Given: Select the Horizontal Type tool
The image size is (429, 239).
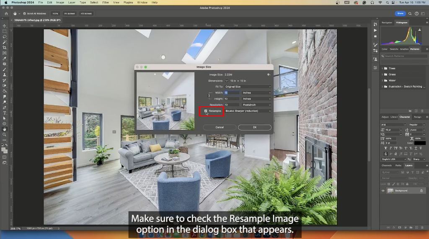Looking at the screenshot, I should tap(4, 113).
